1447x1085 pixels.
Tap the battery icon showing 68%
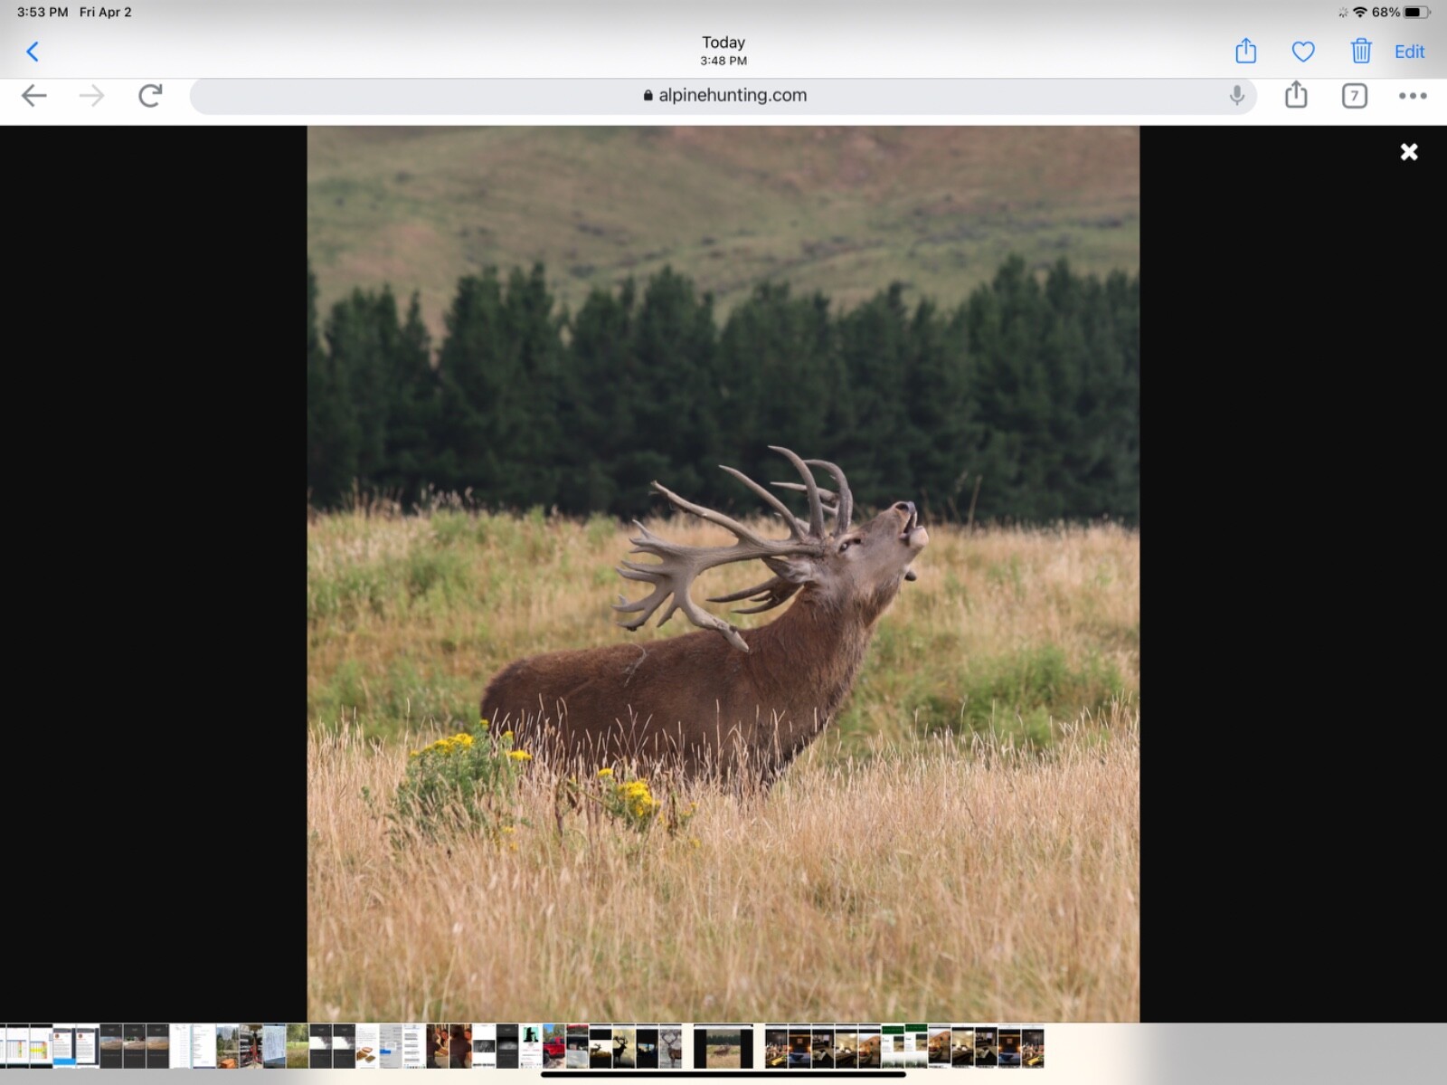(1417, 12)
